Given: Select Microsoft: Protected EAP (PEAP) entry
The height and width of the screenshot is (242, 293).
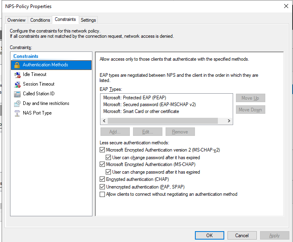Looking at the screenshot, I should 134,98.
